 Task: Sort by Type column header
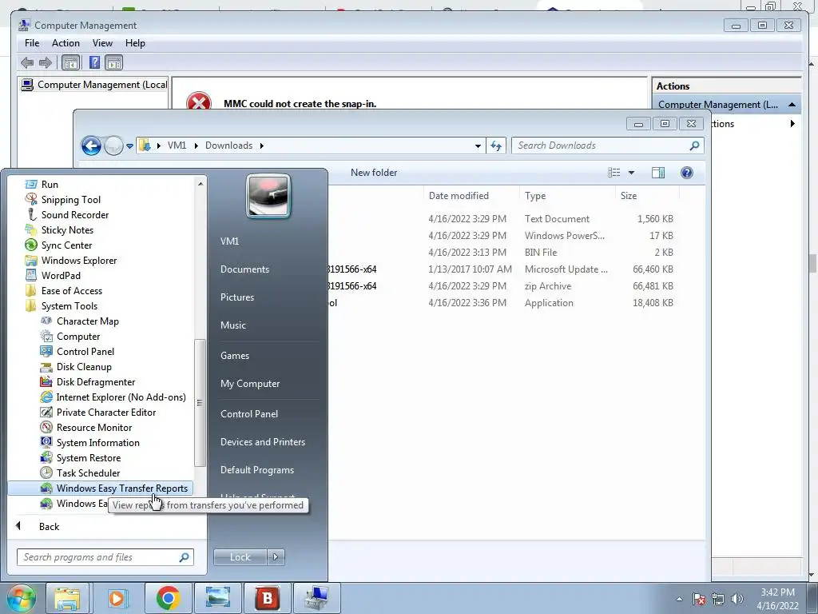pos(567,196)
